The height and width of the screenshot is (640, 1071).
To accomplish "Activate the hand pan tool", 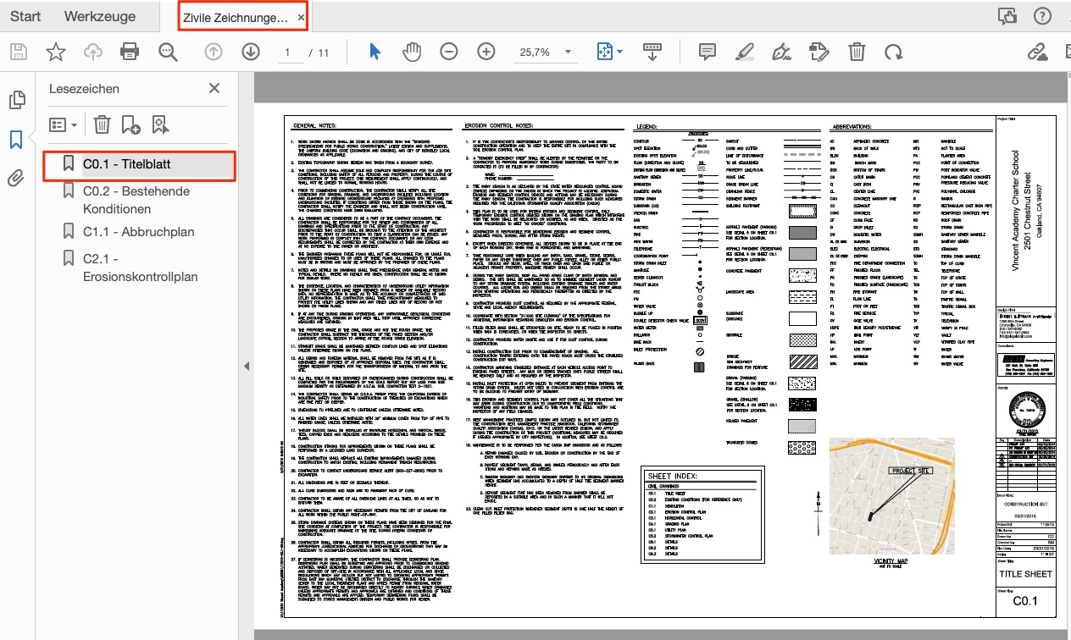I will pos(412,52).
